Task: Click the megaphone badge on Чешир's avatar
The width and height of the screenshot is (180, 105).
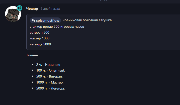Action: [19, 8]
